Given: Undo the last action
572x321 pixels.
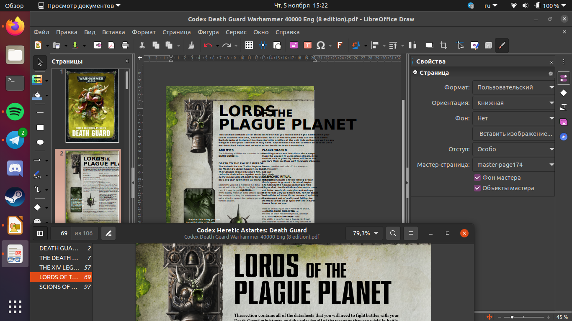Looking at the screenshot, I should pyautogui.click(x=208, y=45).
